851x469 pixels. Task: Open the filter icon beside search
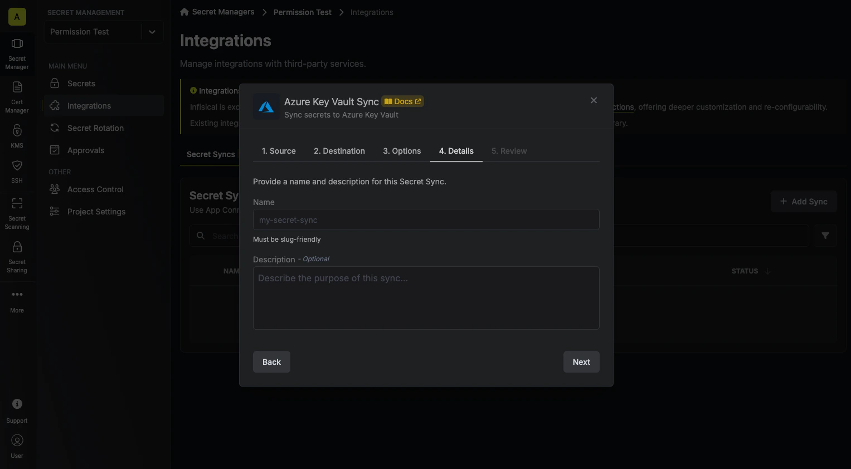(825, 236)
